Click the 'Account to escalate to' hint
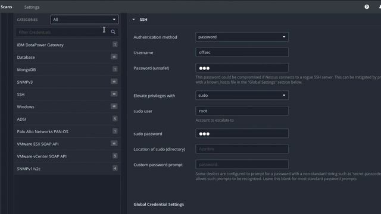381x214 pixels. click(x=214, y=120)
